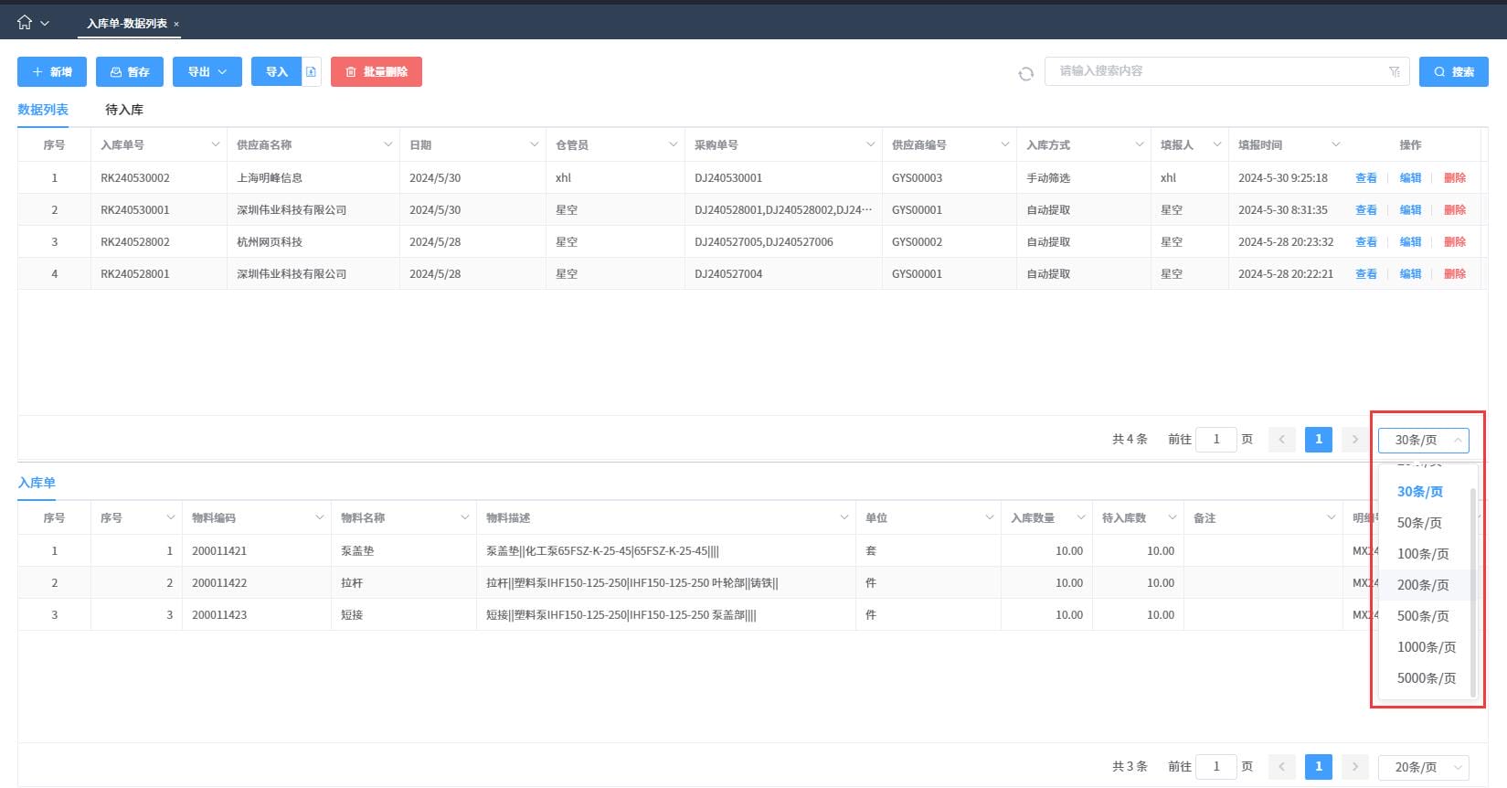Image resolution: width=1507 pixels, height=788 pixels.
Task: Focus upper table 前往 page number input
Action: [1216, 440]
